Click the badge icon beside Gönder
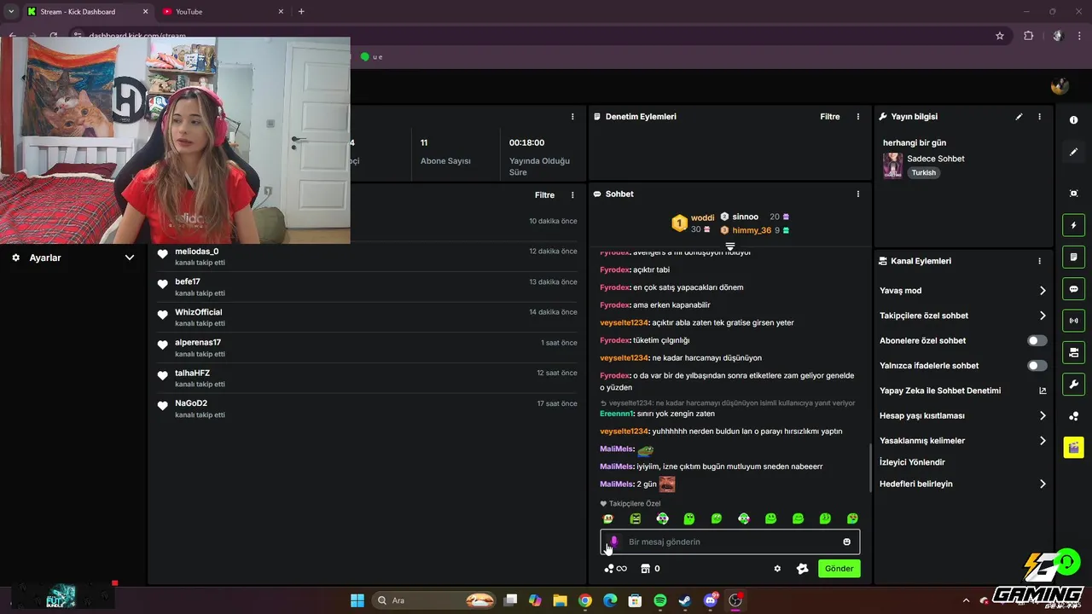Screen dimensions: 1092x614 point(802,569)
